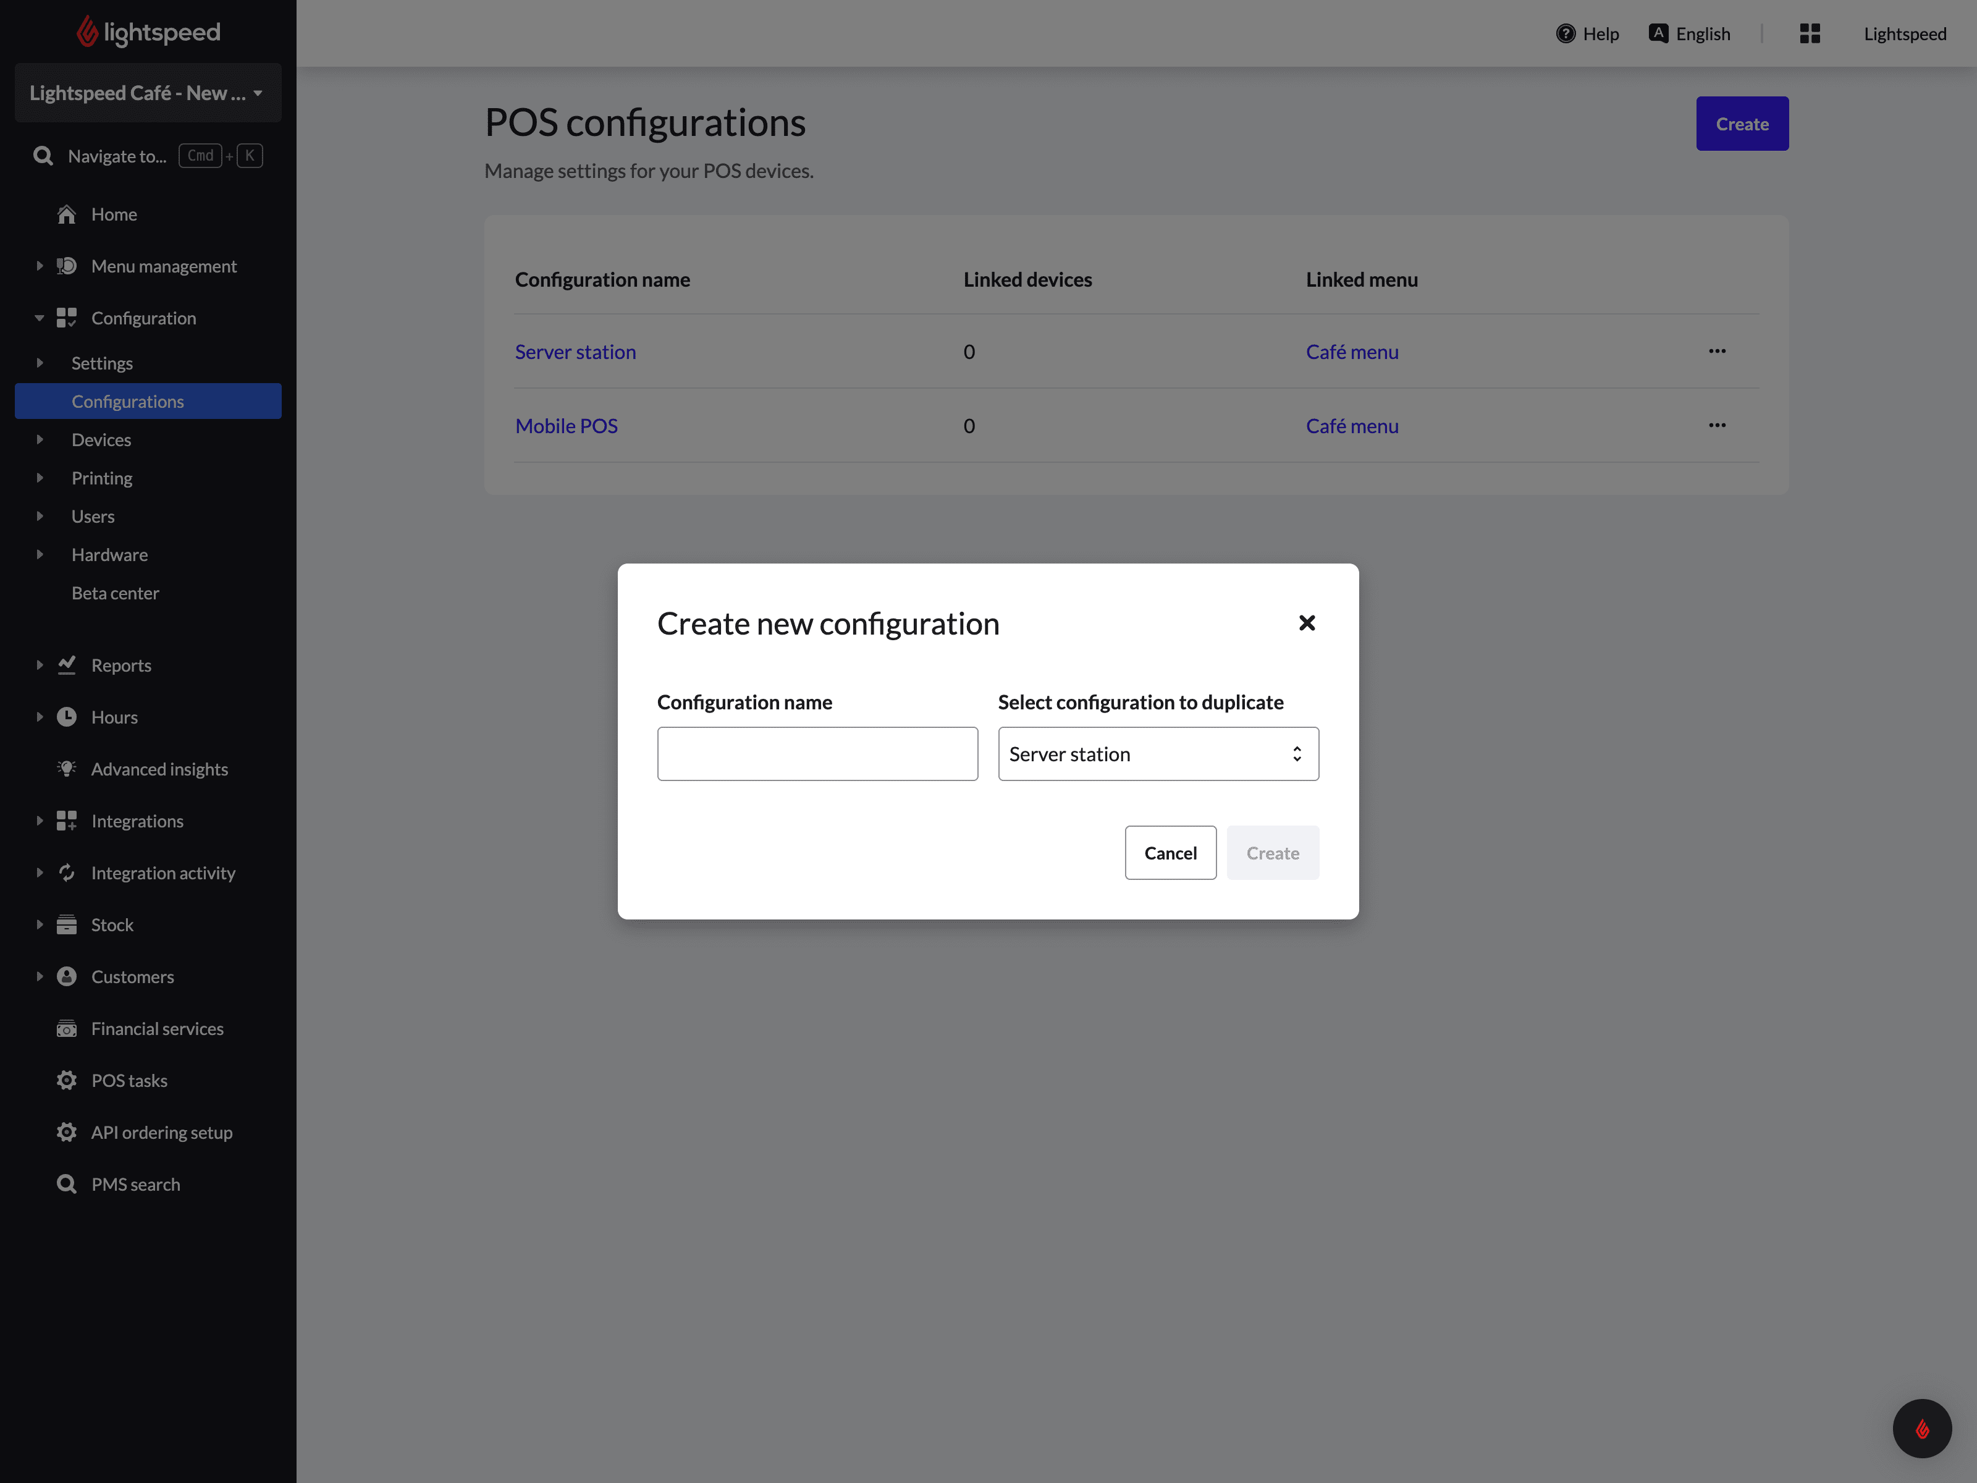This screenshot has height=1483, width=1977.
Task: Open Server station row options ellipsis
Action: (1716, 352)
